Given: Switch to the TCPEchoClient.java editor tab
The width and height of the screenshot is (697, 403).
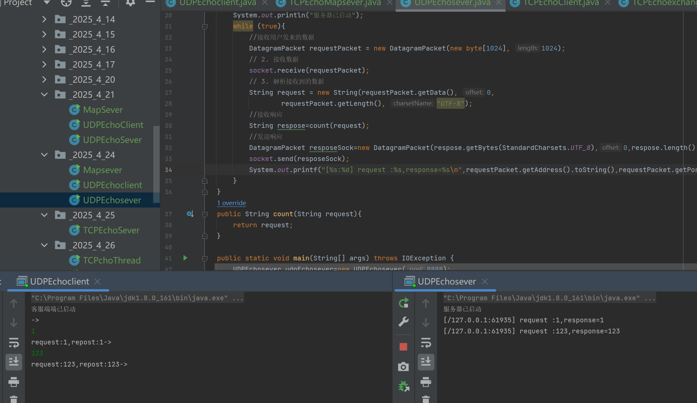Looking at the screenshot, I should pos(561,3).
